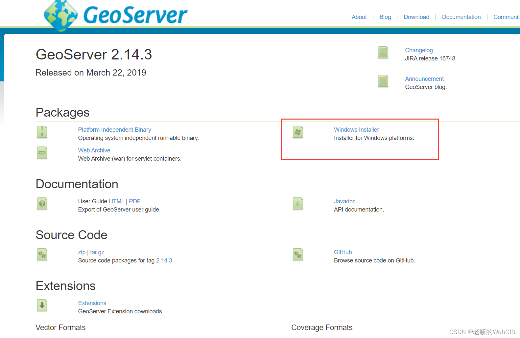Click the 'GeoServer blog.' text

(426, 87)
